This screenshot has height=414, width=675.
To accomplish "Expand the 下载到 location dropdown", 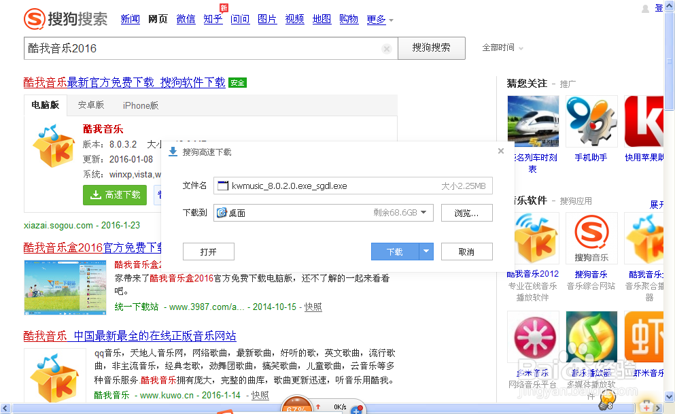I will 423,212.
